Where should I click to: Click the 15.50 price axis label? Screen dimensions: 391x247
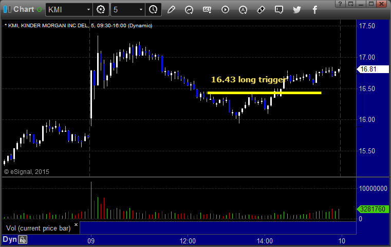[x=367, y=151]
